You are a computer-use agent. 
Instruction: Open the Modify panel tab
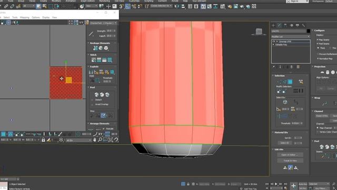[279, 25]
